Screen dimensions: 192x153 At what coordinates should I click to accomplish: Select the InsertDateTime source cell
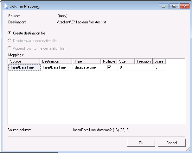[24, 67]
